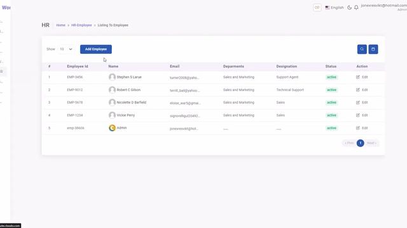Click Stephen S Larue's avatar

tap(112, 77)
